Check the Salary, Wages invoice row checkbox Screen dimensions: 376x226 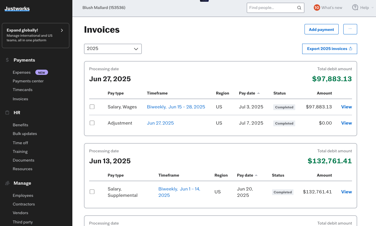click(92, 107)
